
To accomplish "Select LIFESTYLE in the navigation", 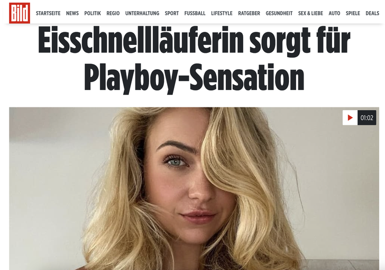I will [x=222, y=13].
